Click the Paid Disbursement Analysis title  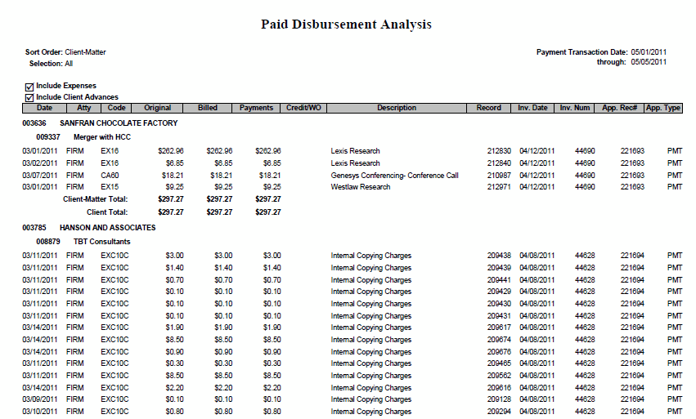pyautogui.click(x=346, y=25)
